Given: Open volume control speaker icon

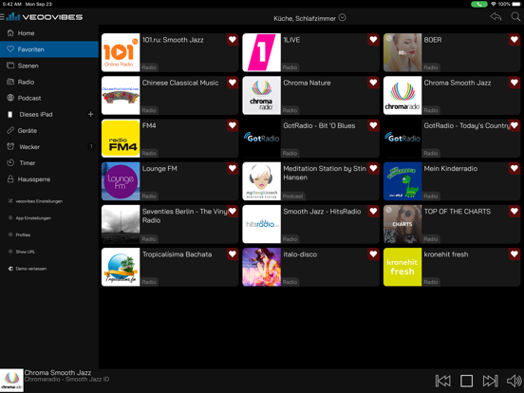Looking at the screenshot, I should tap(515, 381).
